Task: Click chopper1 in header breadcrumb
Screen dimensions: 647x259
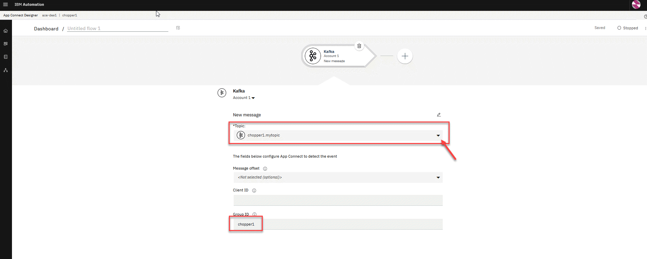Action: coord(69,15)
